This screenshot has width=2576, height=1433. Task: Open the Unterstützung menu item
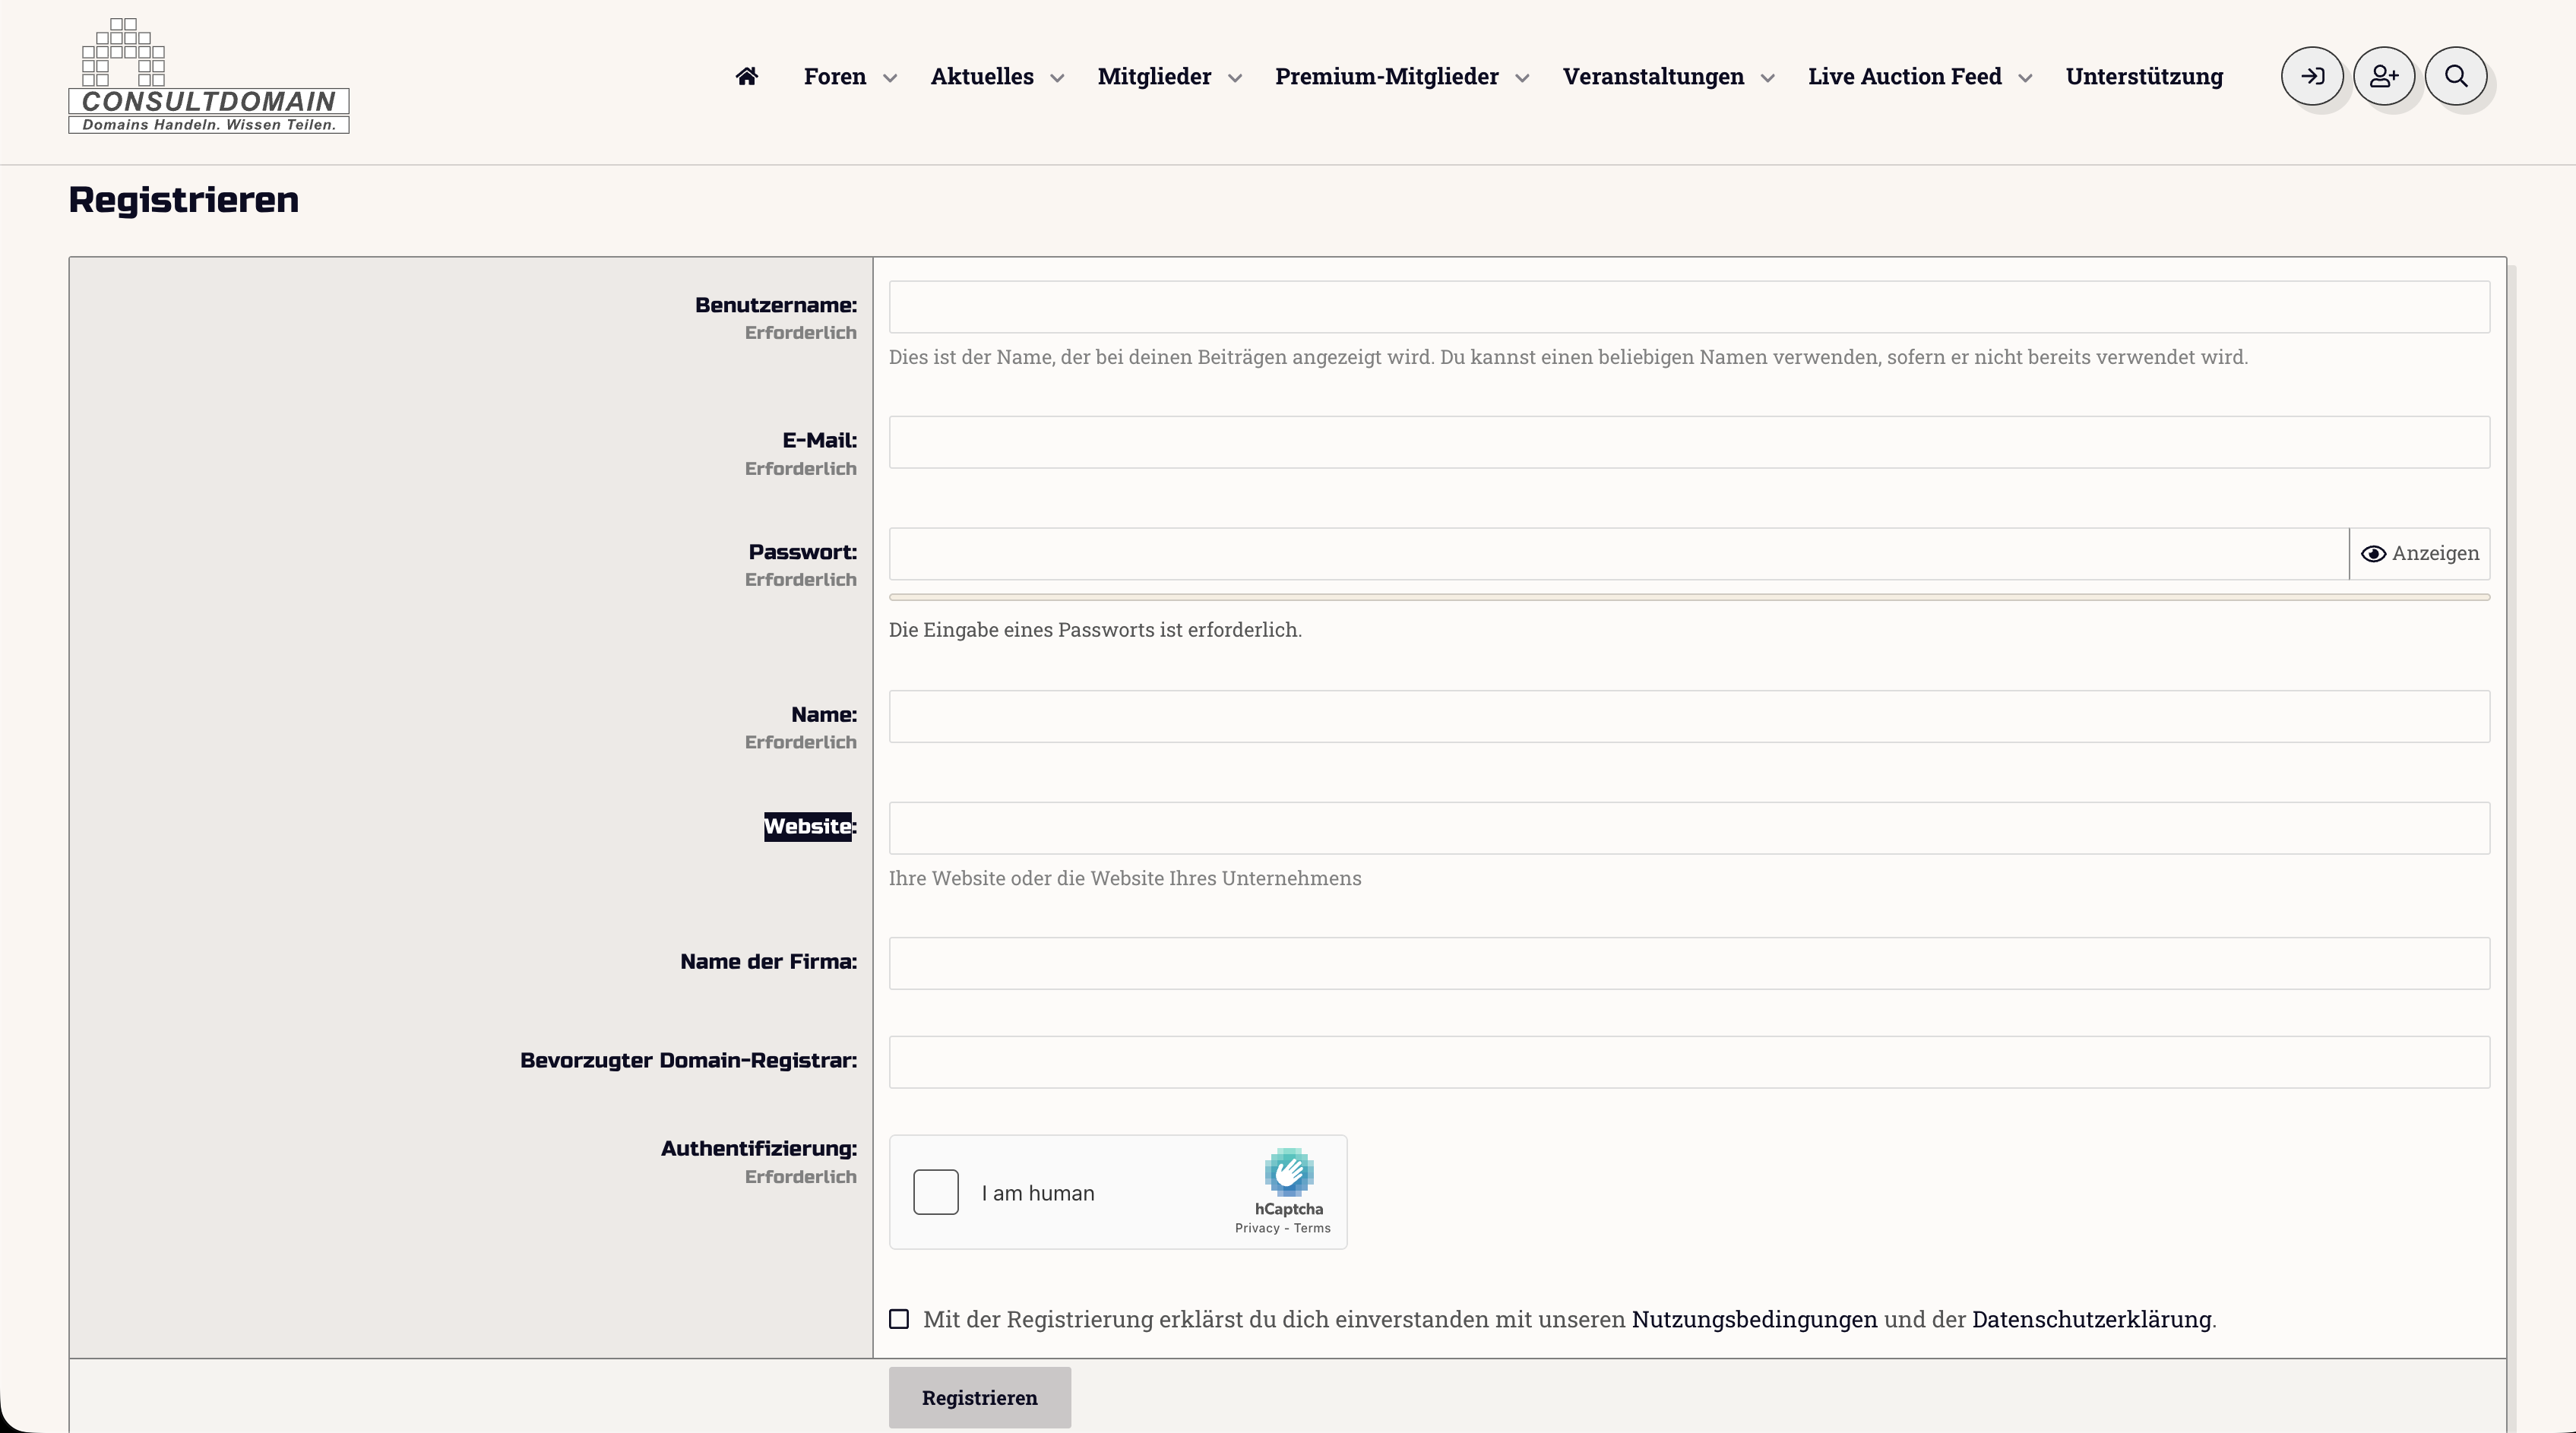(x=2144, y=77)
